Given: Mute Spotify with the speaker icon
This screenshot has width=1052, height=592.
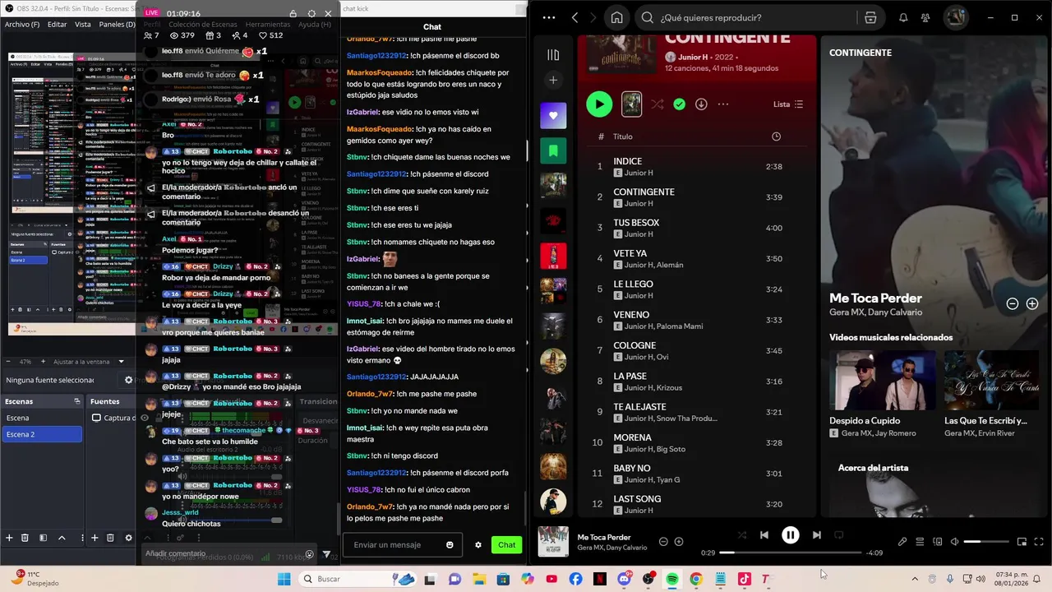Looking at the screenshot, I should (x=954, y=542).
